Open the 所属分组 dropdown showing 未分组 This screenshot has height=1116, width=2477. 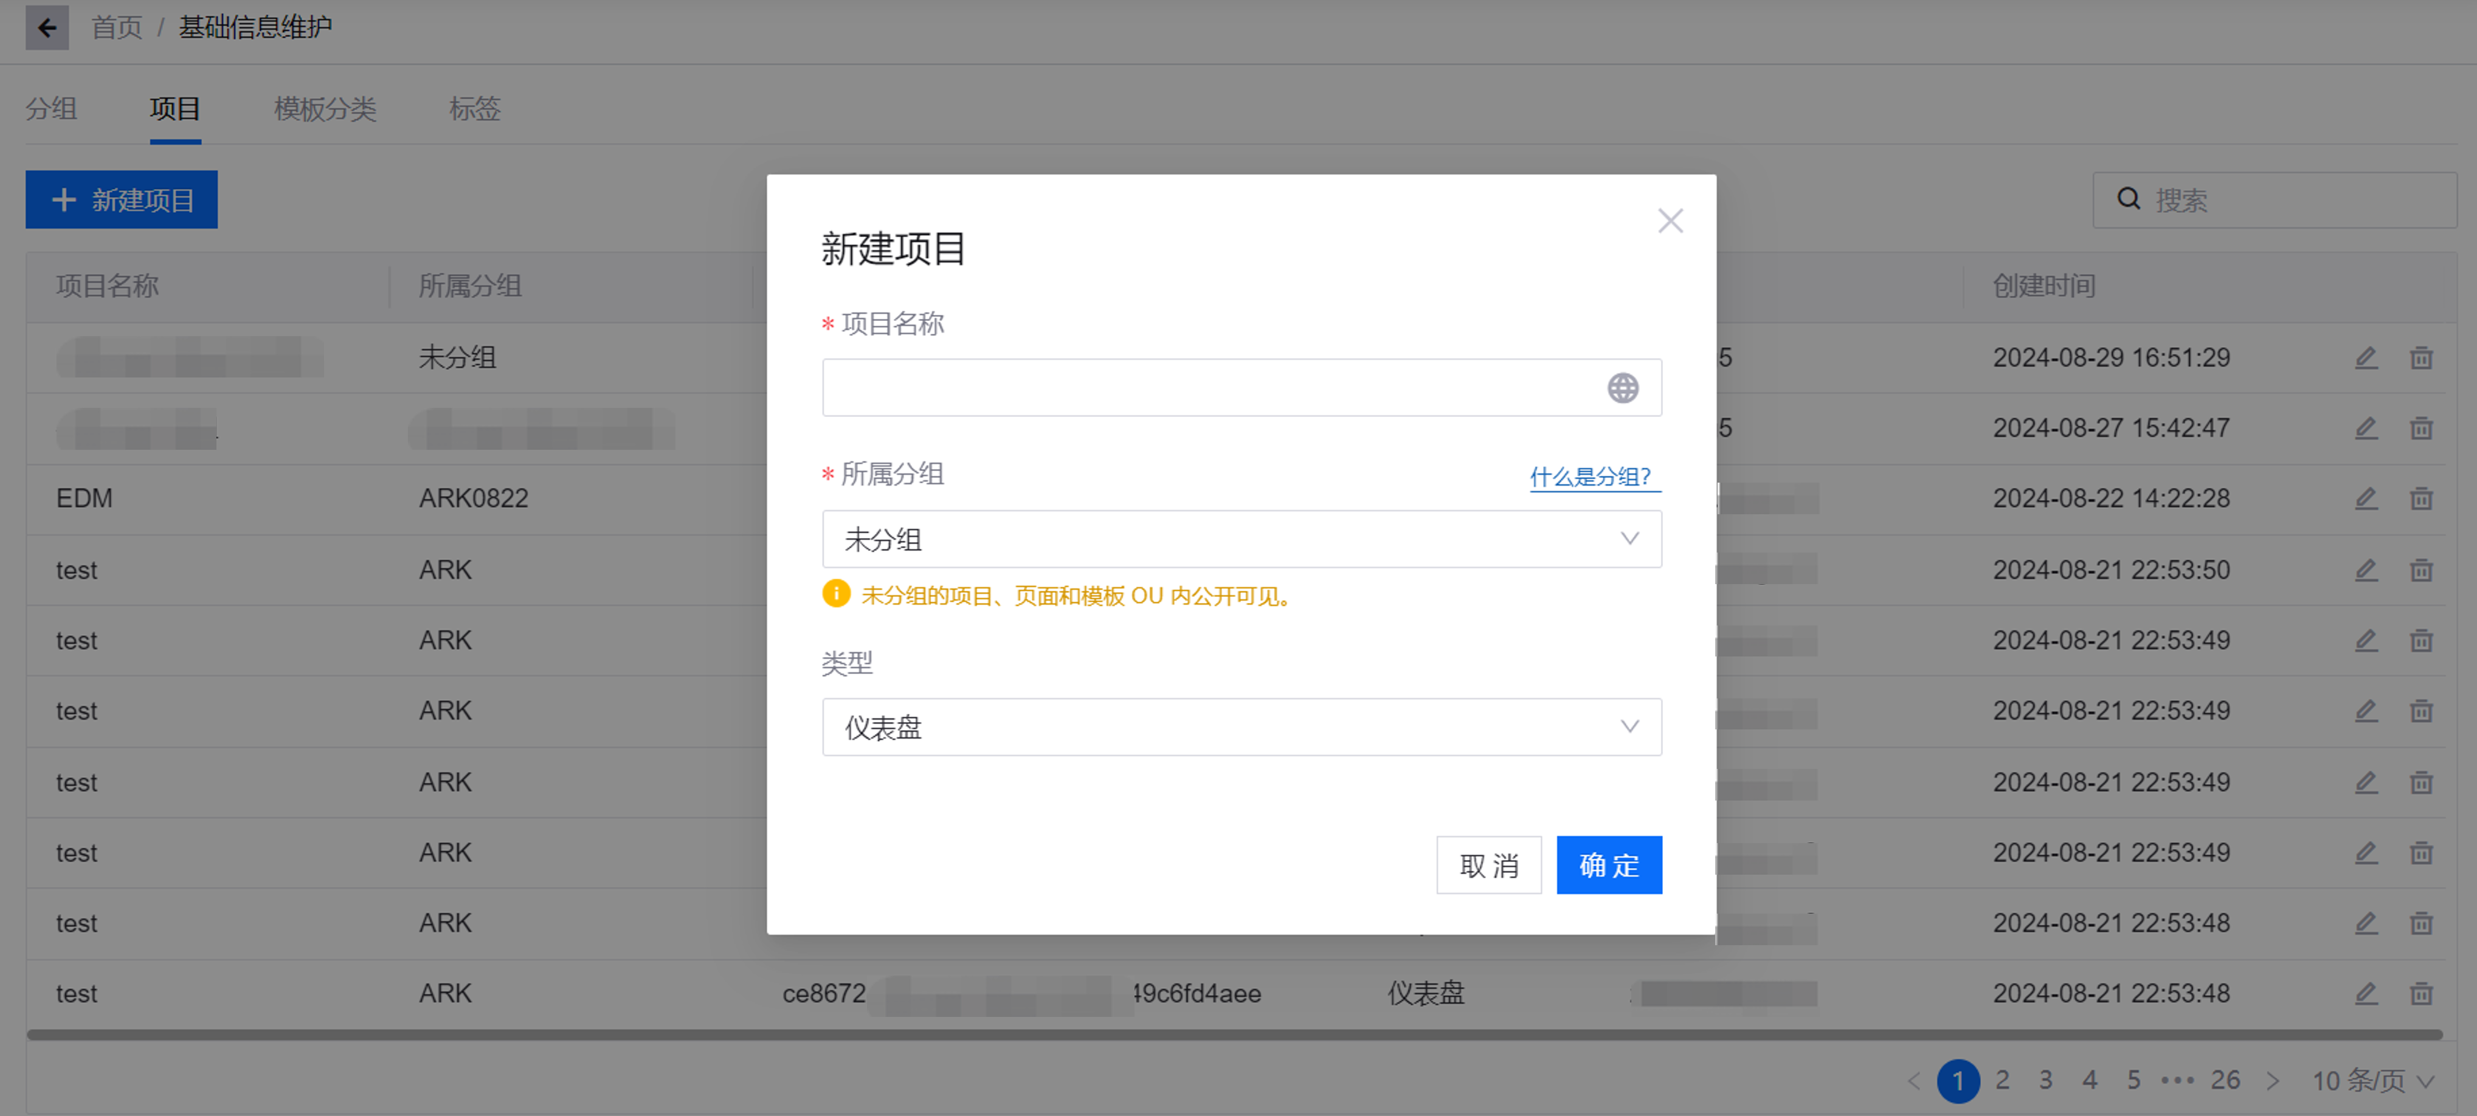click(x=1240, y=539)
